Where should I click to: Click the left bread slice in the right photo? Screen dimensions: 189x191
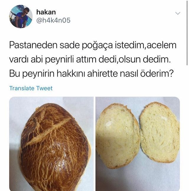click(118, 136)
